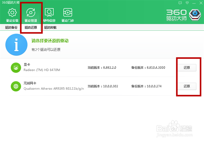Select the Qualcomm Atheros AR9285 802.11b/g/n name

click(54, 89)
